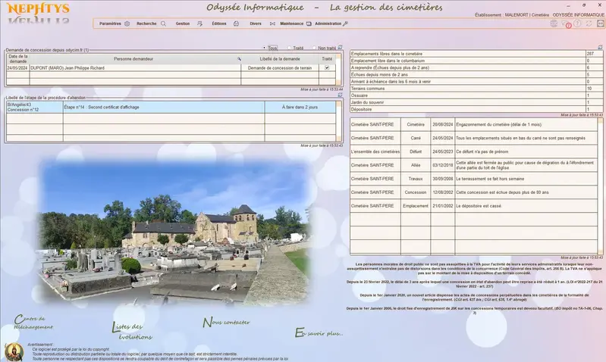This screenshot has width=606, height=362.
Task: Click the Recherche magnifying glass icon
Action: (x=163, y=23)
